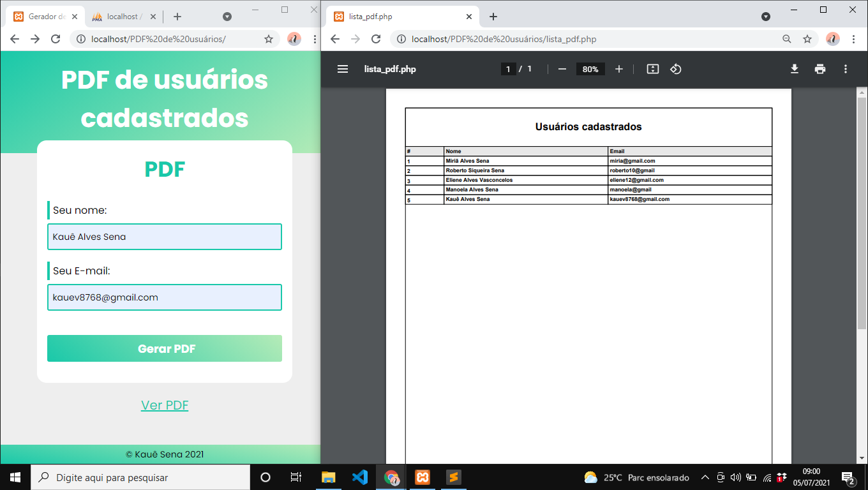Open the PDF viewer three-dot options menu
This screenshot has width=868, height=490.
(x=845, y=69)
